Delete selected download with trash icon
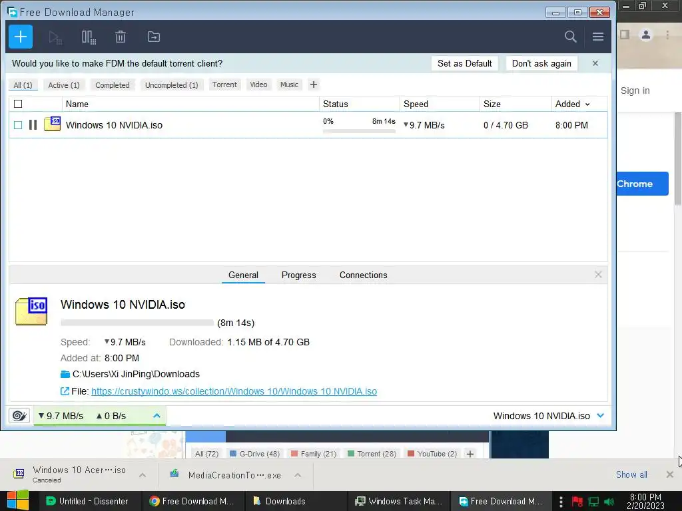This screenshot has height=511, width=682. (x=121, y=37)
